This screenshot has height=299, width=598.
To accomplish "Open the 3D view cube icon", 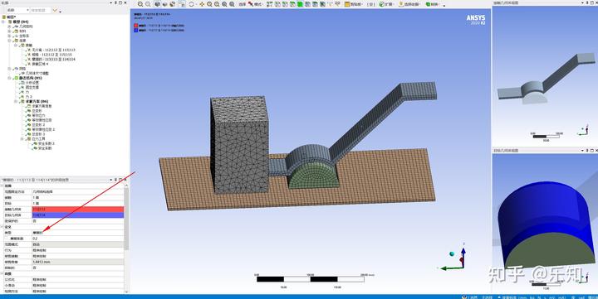I will tap(158, 4).
